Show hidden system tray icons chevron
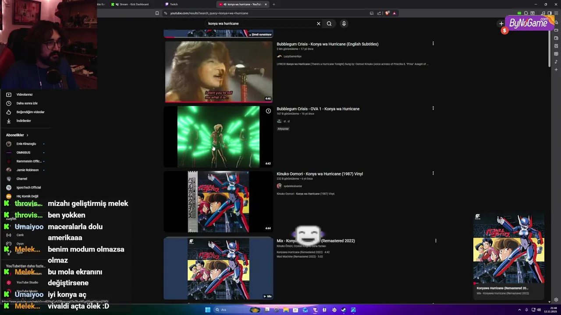Viewport: 561px width, 315px height. [x=520, y=310]
